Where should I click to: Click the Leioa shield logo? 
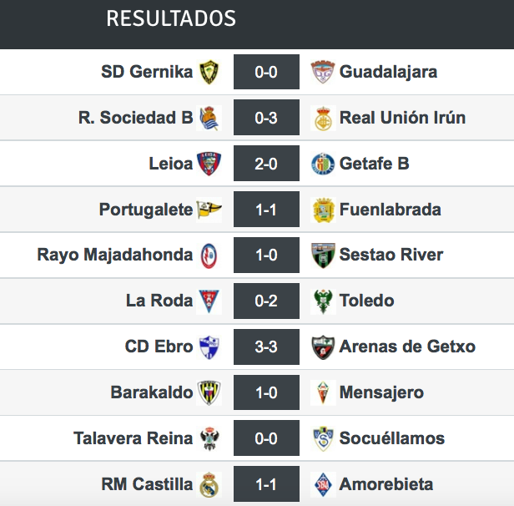[x=209, y=164]
